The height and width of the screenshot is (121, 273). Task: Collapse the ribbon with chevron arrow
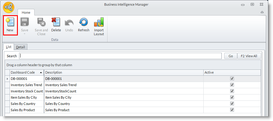click(x=262, y=12)
